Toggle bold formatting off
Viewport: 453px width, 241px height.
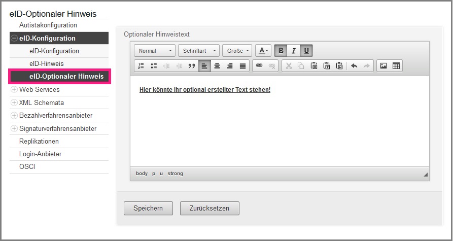click(x=281, y=51)
